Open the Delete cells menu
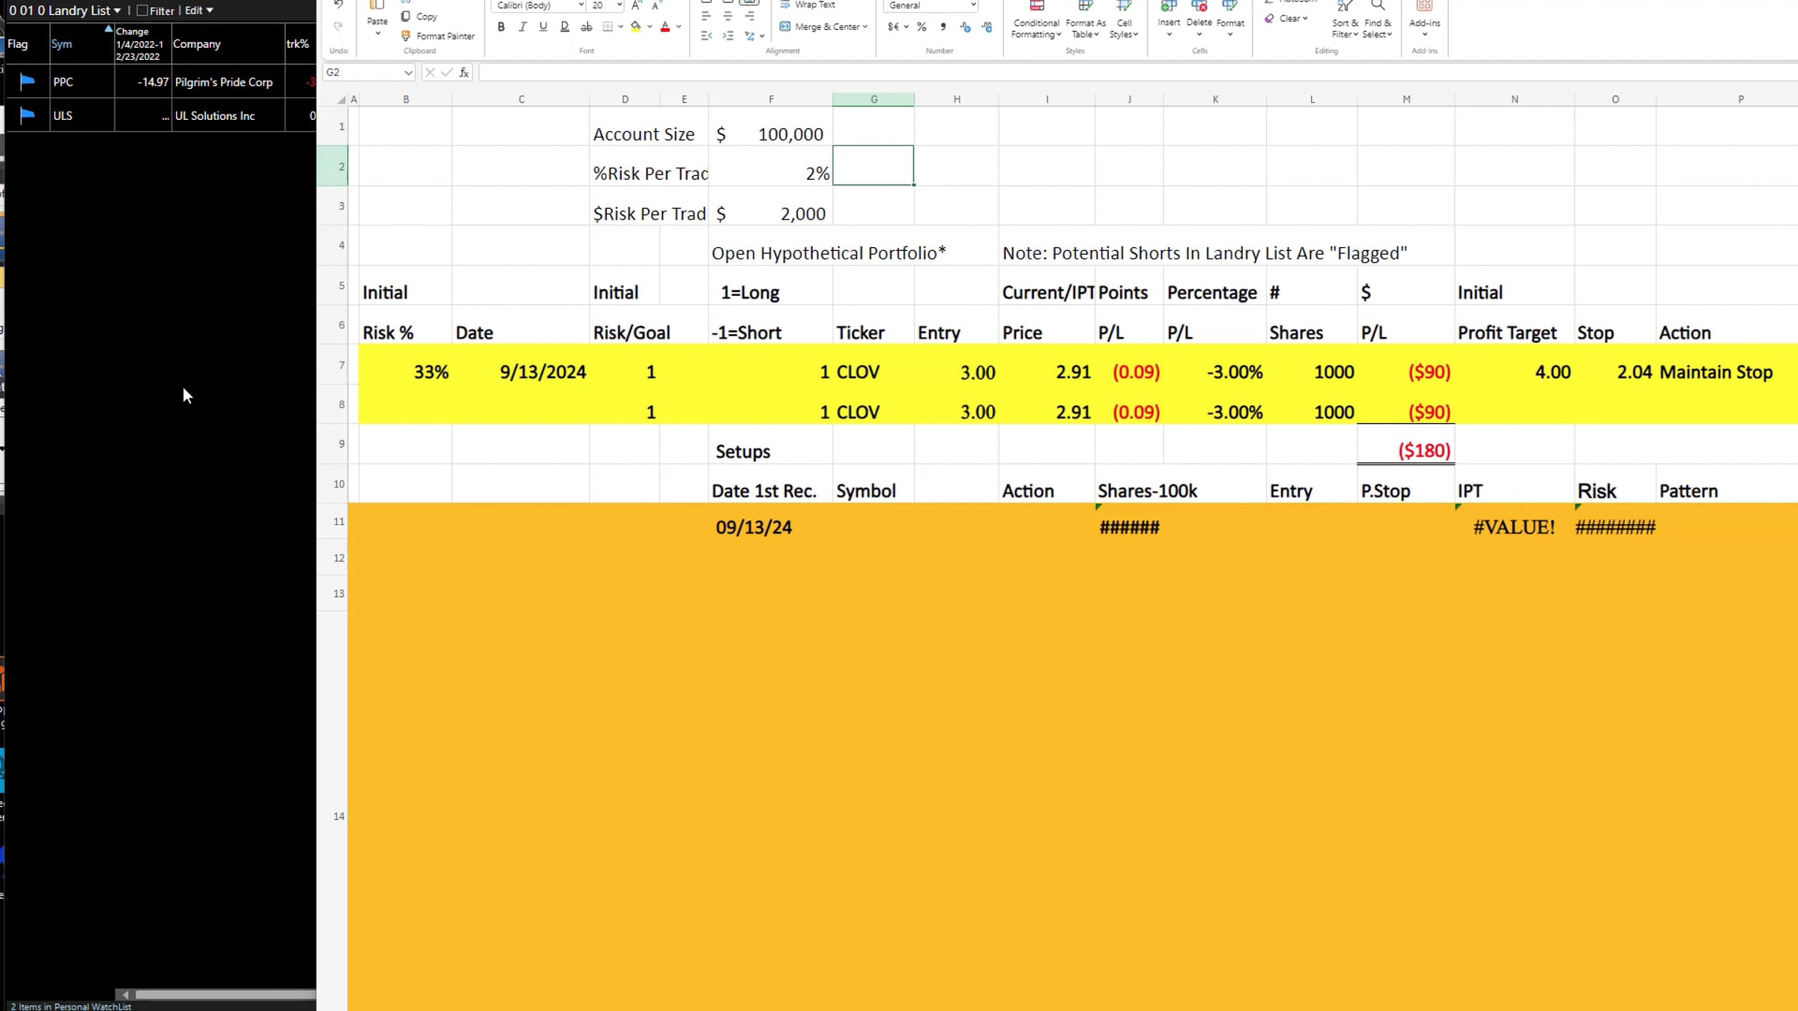1798x1011 pixels. [1199, 19]
